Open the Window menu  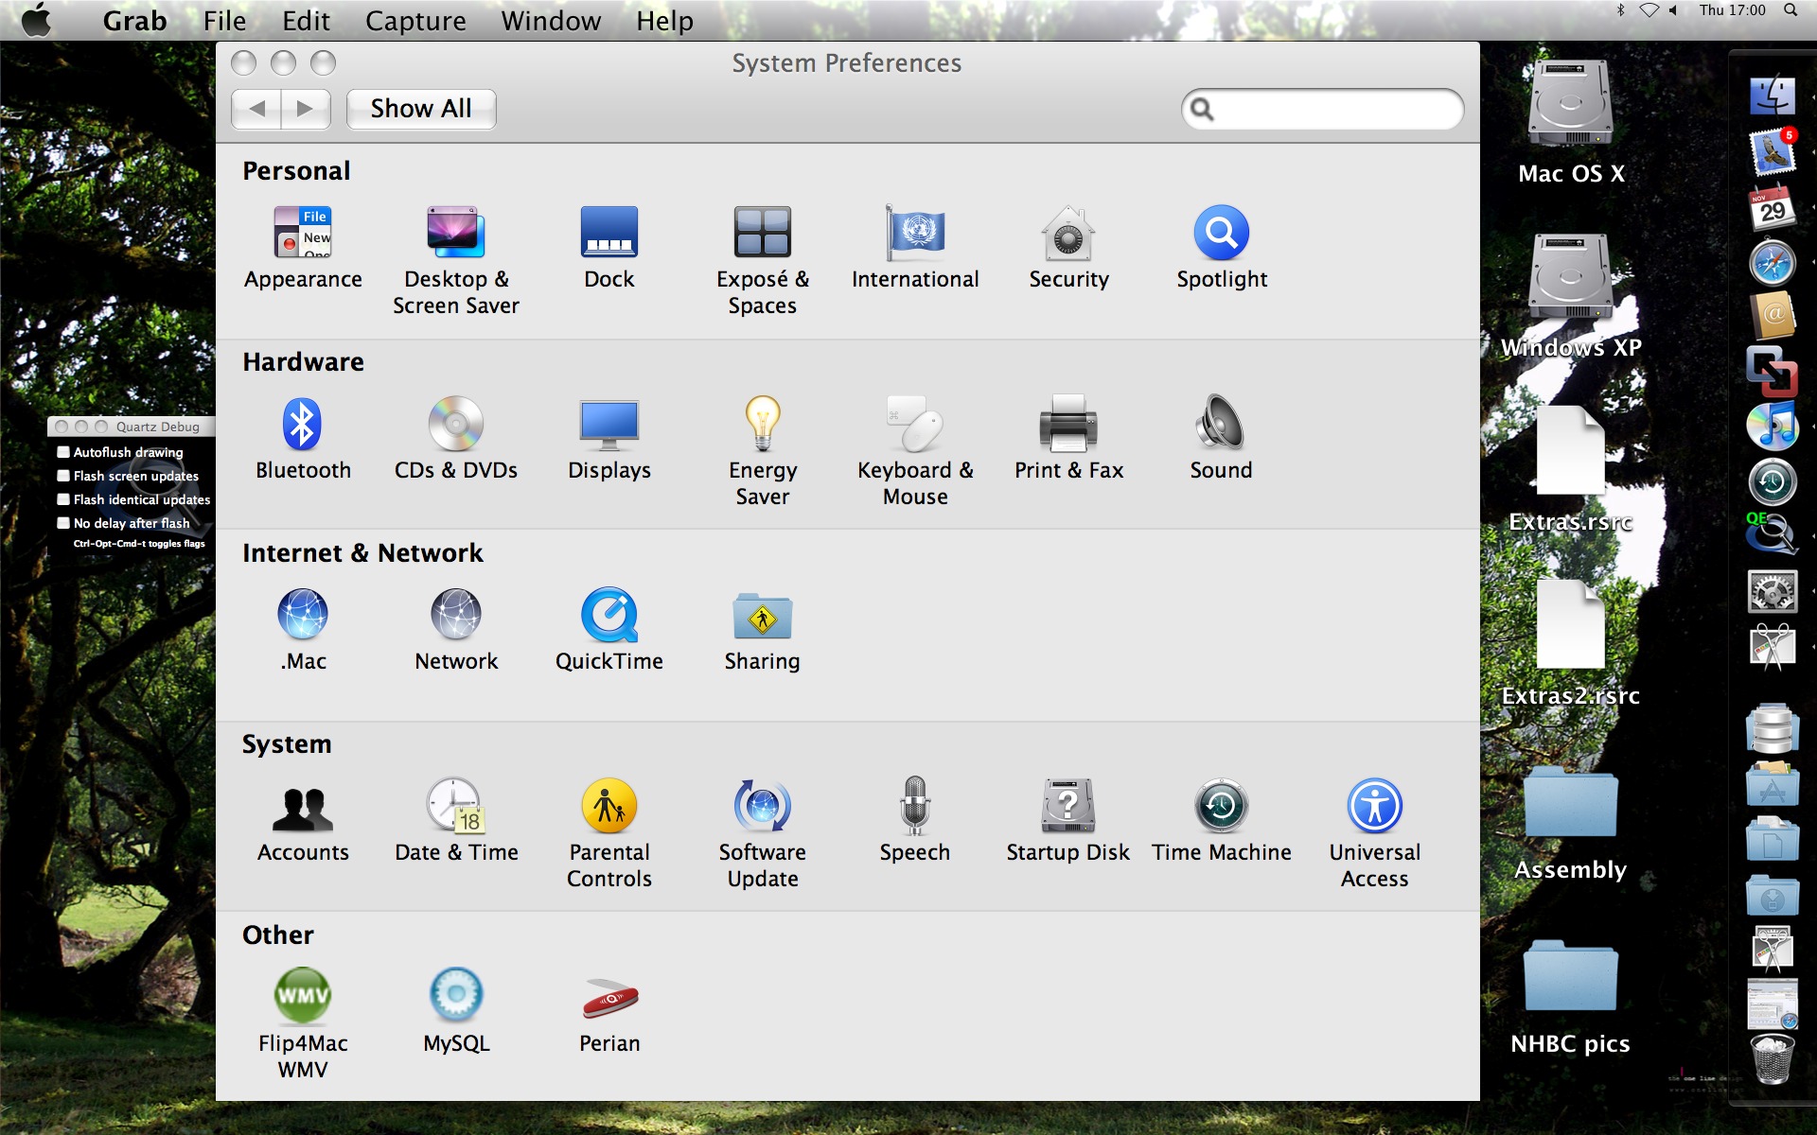coord(551,21)
